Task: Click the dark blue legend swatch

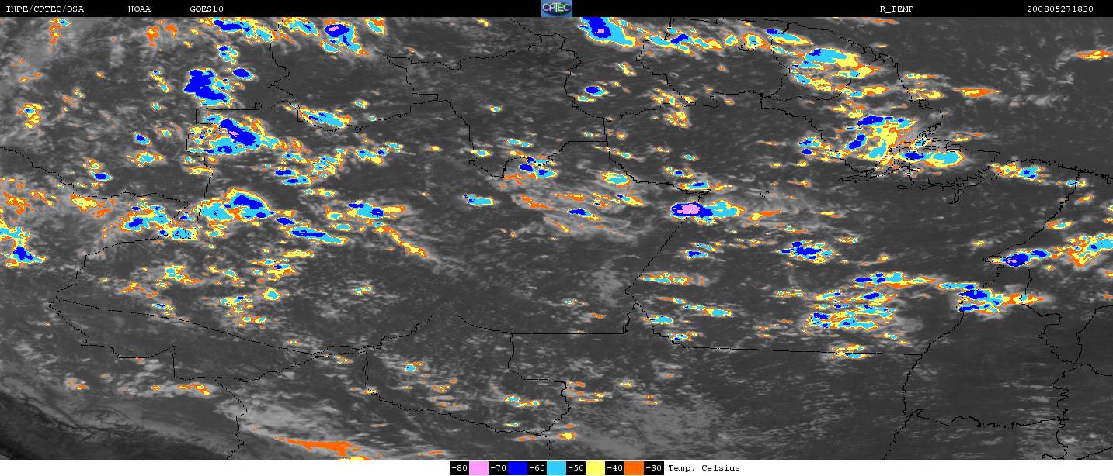Action: tap(518, 468)
